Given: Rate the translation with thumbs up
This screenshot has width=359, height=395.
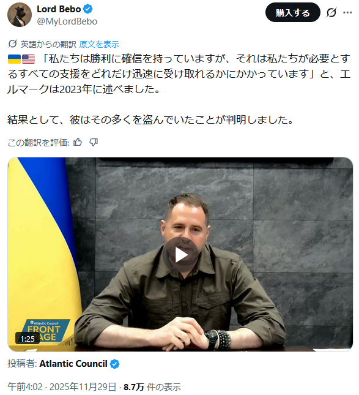Looking at the screenshot, I should 78,142.
